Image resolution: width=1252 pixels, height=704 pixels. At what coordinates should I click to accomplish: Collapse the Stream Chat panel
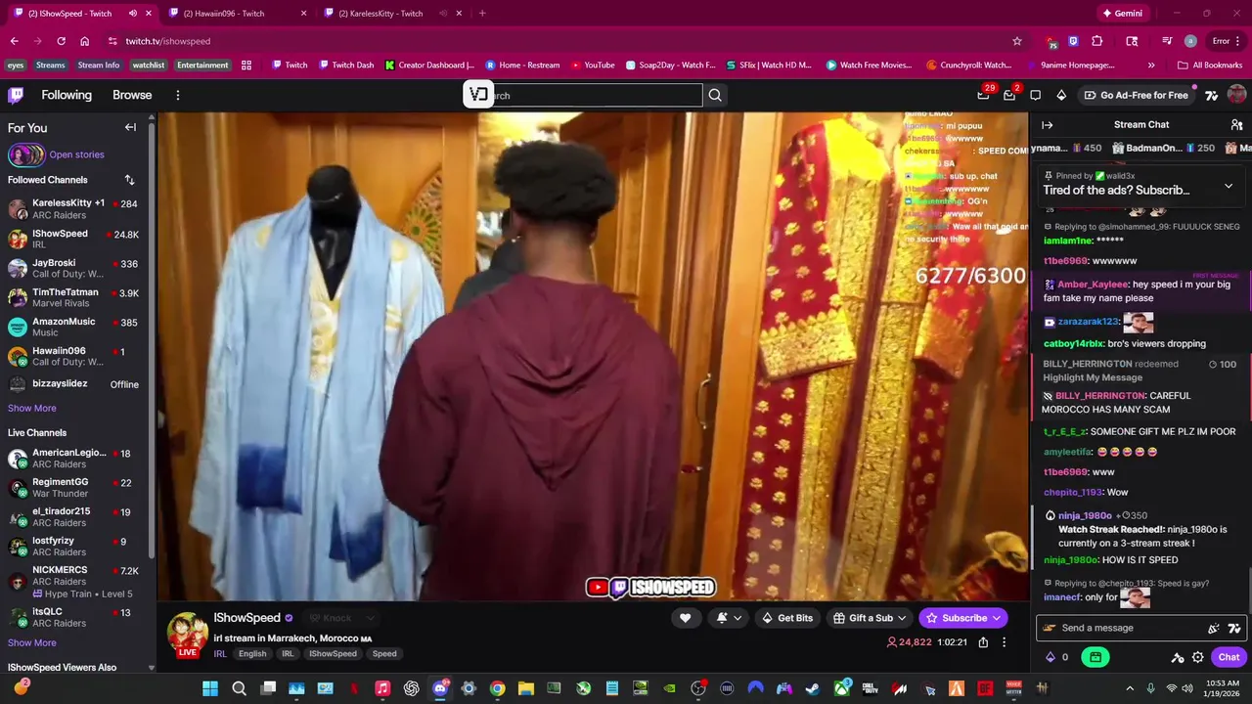[1047, 124]
